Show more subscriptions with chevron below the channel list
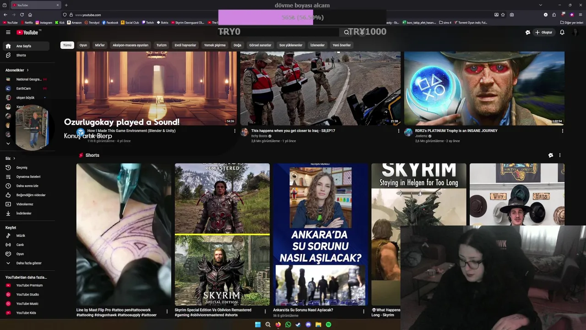The width and height of the screenshot is (586, 330). pyautogui.click(x=8, y=143)
